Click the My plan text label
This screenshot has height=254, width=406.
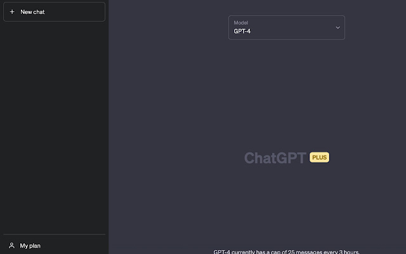[x=30, y=246]
